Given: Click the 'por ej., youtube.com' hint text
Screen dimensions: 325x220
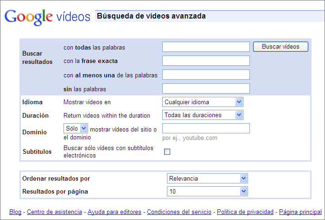Looking at the screenshot, I should tap(190, 138).
